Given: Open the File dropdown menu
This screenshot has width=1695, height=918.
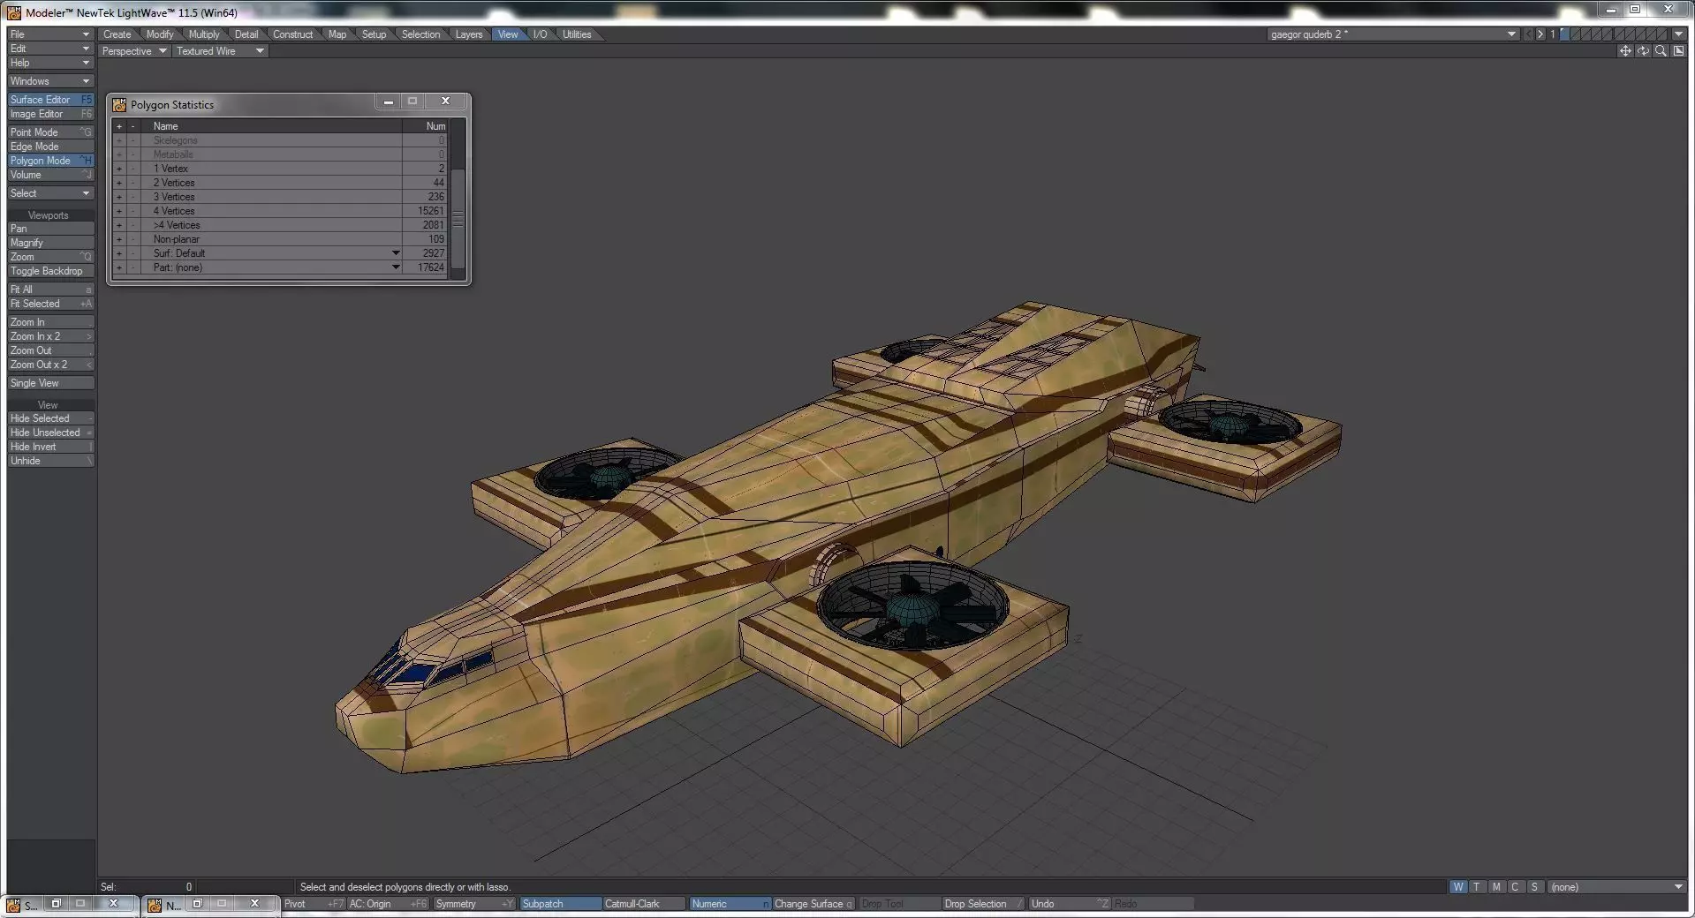Looking at the screenshot, I should click(x=50, y=34).
